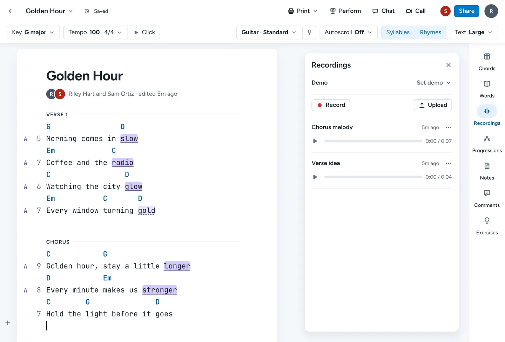Viewport: 505px width, 342px height.
Task: Open the Autoscroll Off dropdown
Action: tap(349, 32)
